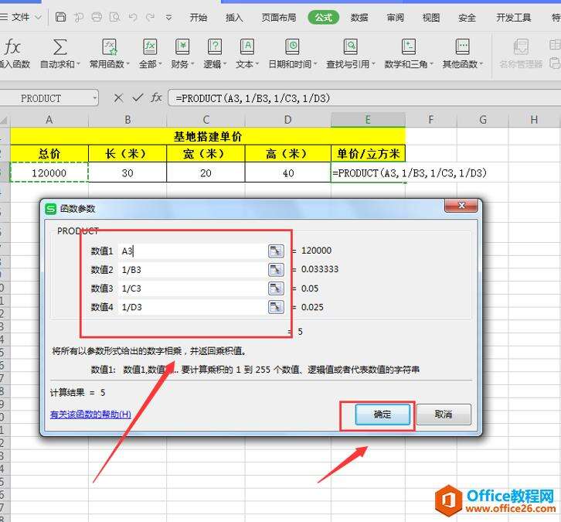The height and width of the screenshot is (522, 561).
Task: Open the 有关该函数的帮助(H) link
Action: [x=90, y=415]
